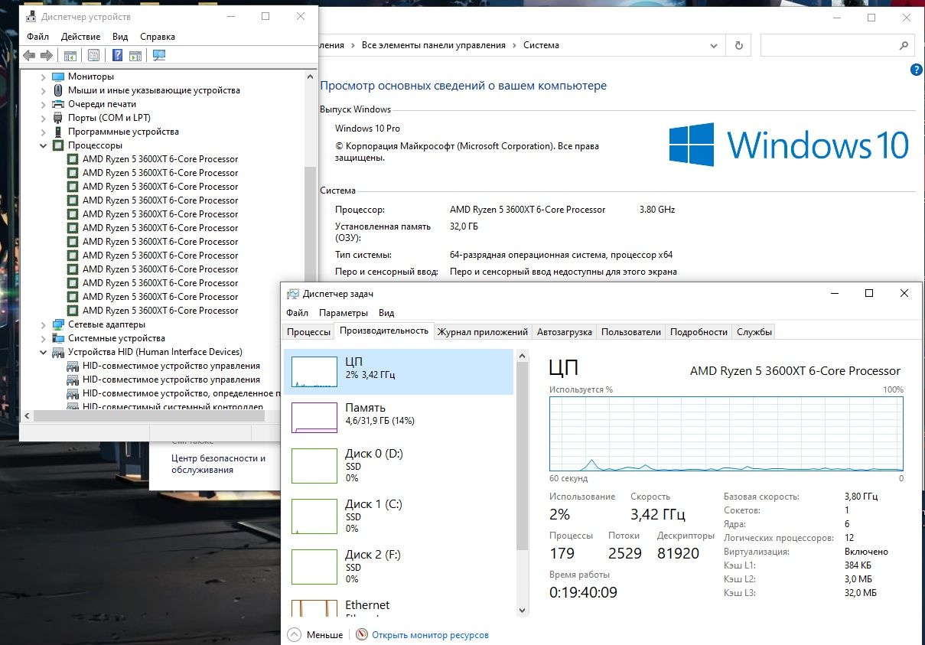925x645 pixels.
Task: Select HID-совместимый системный контроллер device
Action: coord(173,407)
